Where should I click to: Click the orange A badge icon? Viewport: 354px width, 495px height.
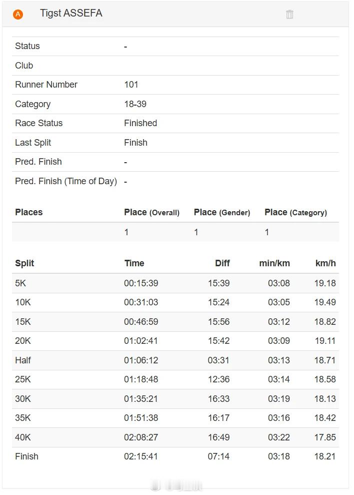[x=18, y=15]
